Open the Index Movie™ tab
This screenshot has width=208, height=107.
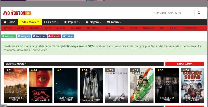(30, 22)
